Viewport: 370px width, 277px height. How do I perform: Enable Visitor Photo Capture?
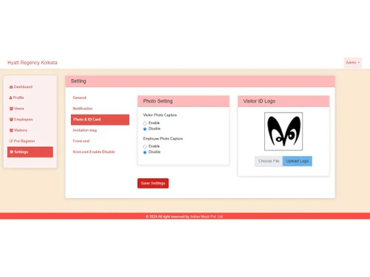tap(145, 123)
